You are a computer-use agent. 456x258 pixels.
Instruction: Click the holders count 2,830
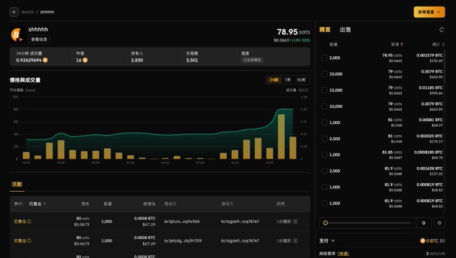coord(137,60)
